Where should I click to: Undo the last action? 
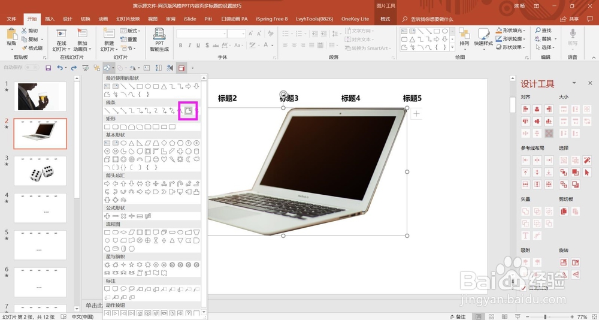point(59,68)
